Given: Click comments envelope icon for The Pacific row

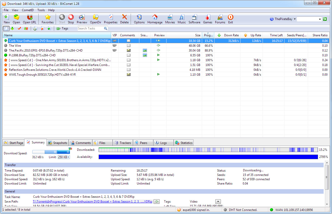Looking at the screenshot, I should pos(129,50).
